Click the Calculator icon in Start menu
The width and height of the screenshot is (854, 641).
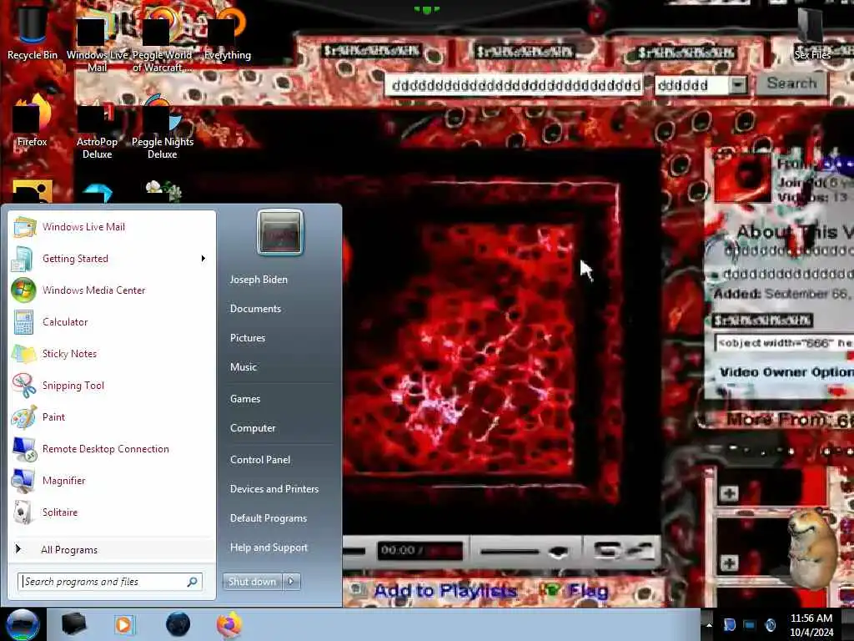[x=23, y=321]
